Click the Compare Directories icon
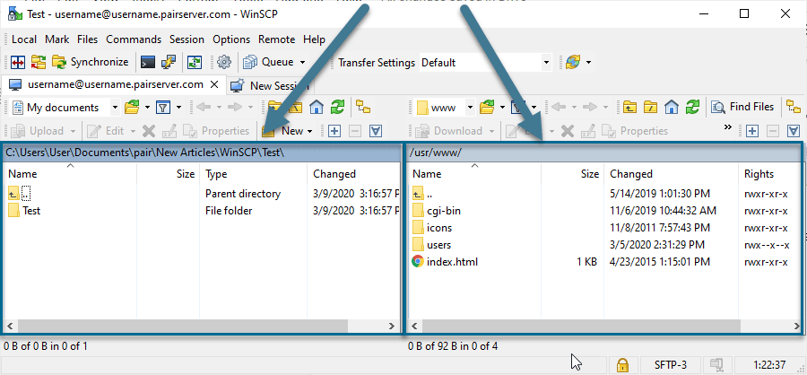The image size is (807, 375). [x=17, y=63]
